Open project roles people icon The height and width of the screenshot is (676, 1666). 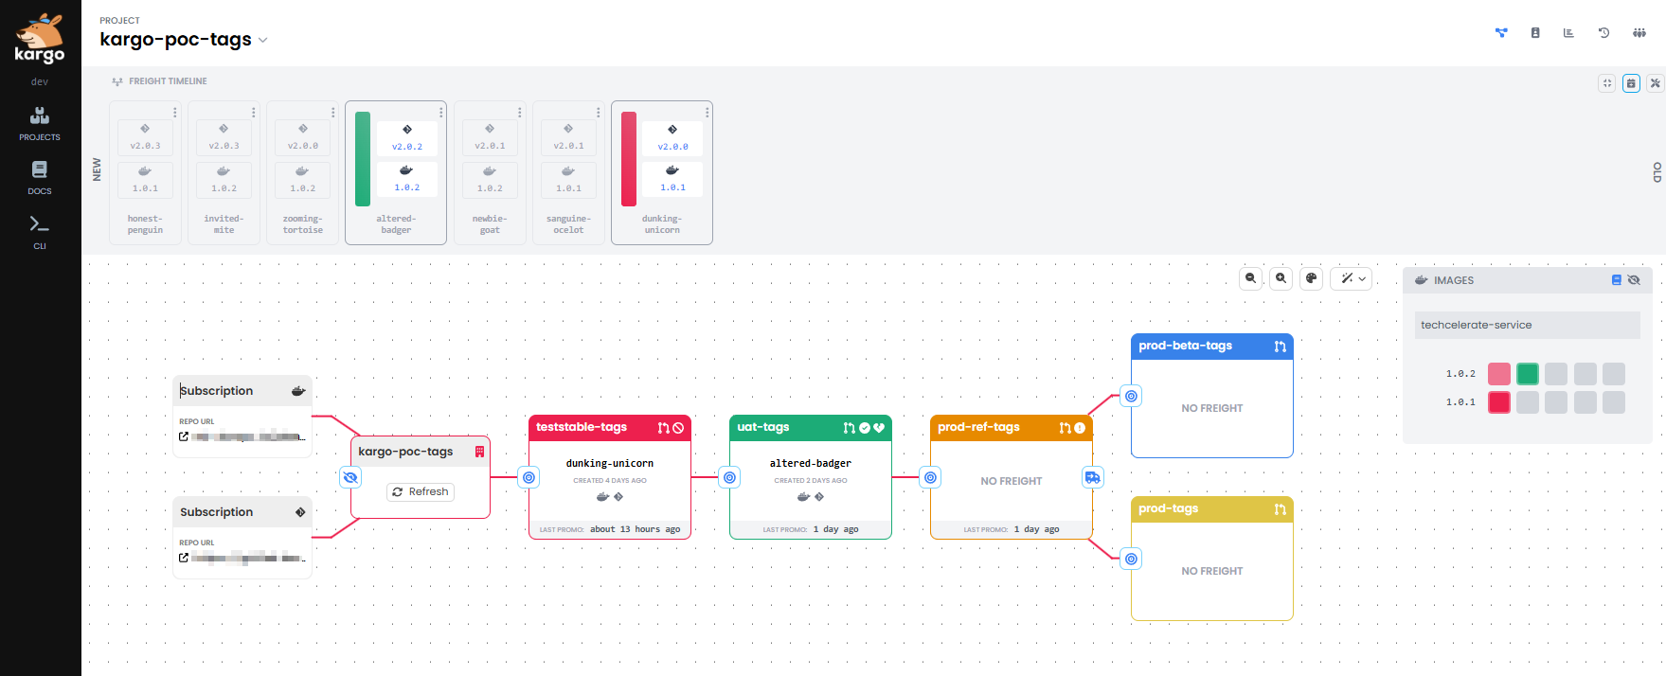click(1639, 33)
